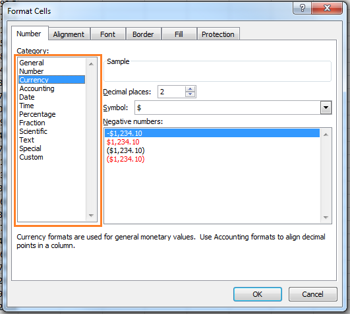Switch to the Fill tab
Image resolution: width=350 pixels, height=314 pixels.
tap(179, 34)
